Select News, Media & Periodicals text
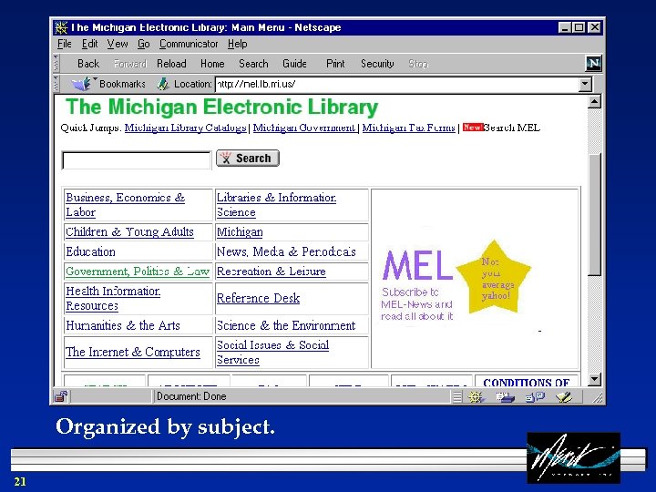The image size is (656, 492). point(286,251)
